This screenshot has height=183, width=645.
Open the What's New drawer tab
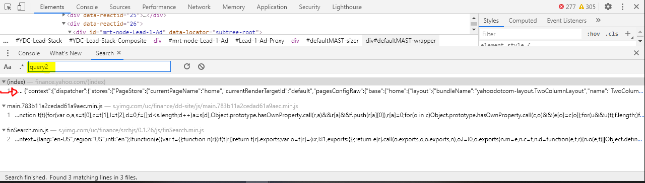click(66, 53)
